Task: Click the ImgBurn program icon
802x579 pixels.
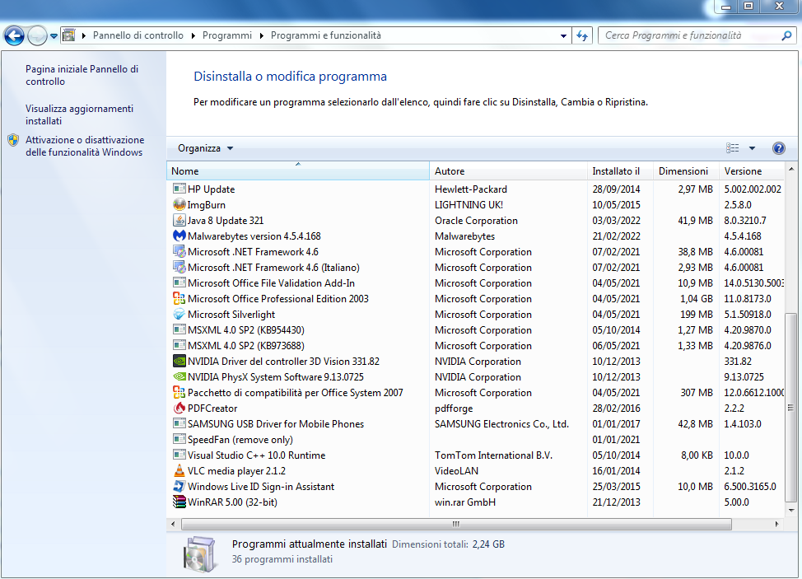Action: pyautogui.click(x=180, y=205)
